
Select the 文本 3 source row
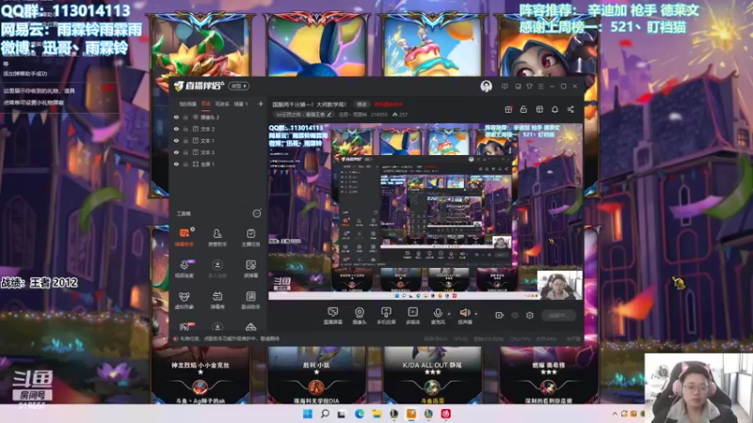coord(217,152)
